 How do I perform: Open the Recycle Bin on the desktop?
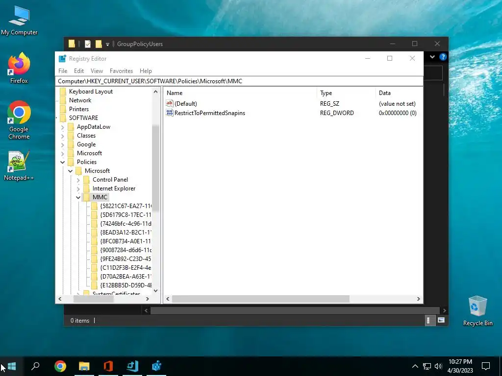pyautogui.click(x=477, y=311)
